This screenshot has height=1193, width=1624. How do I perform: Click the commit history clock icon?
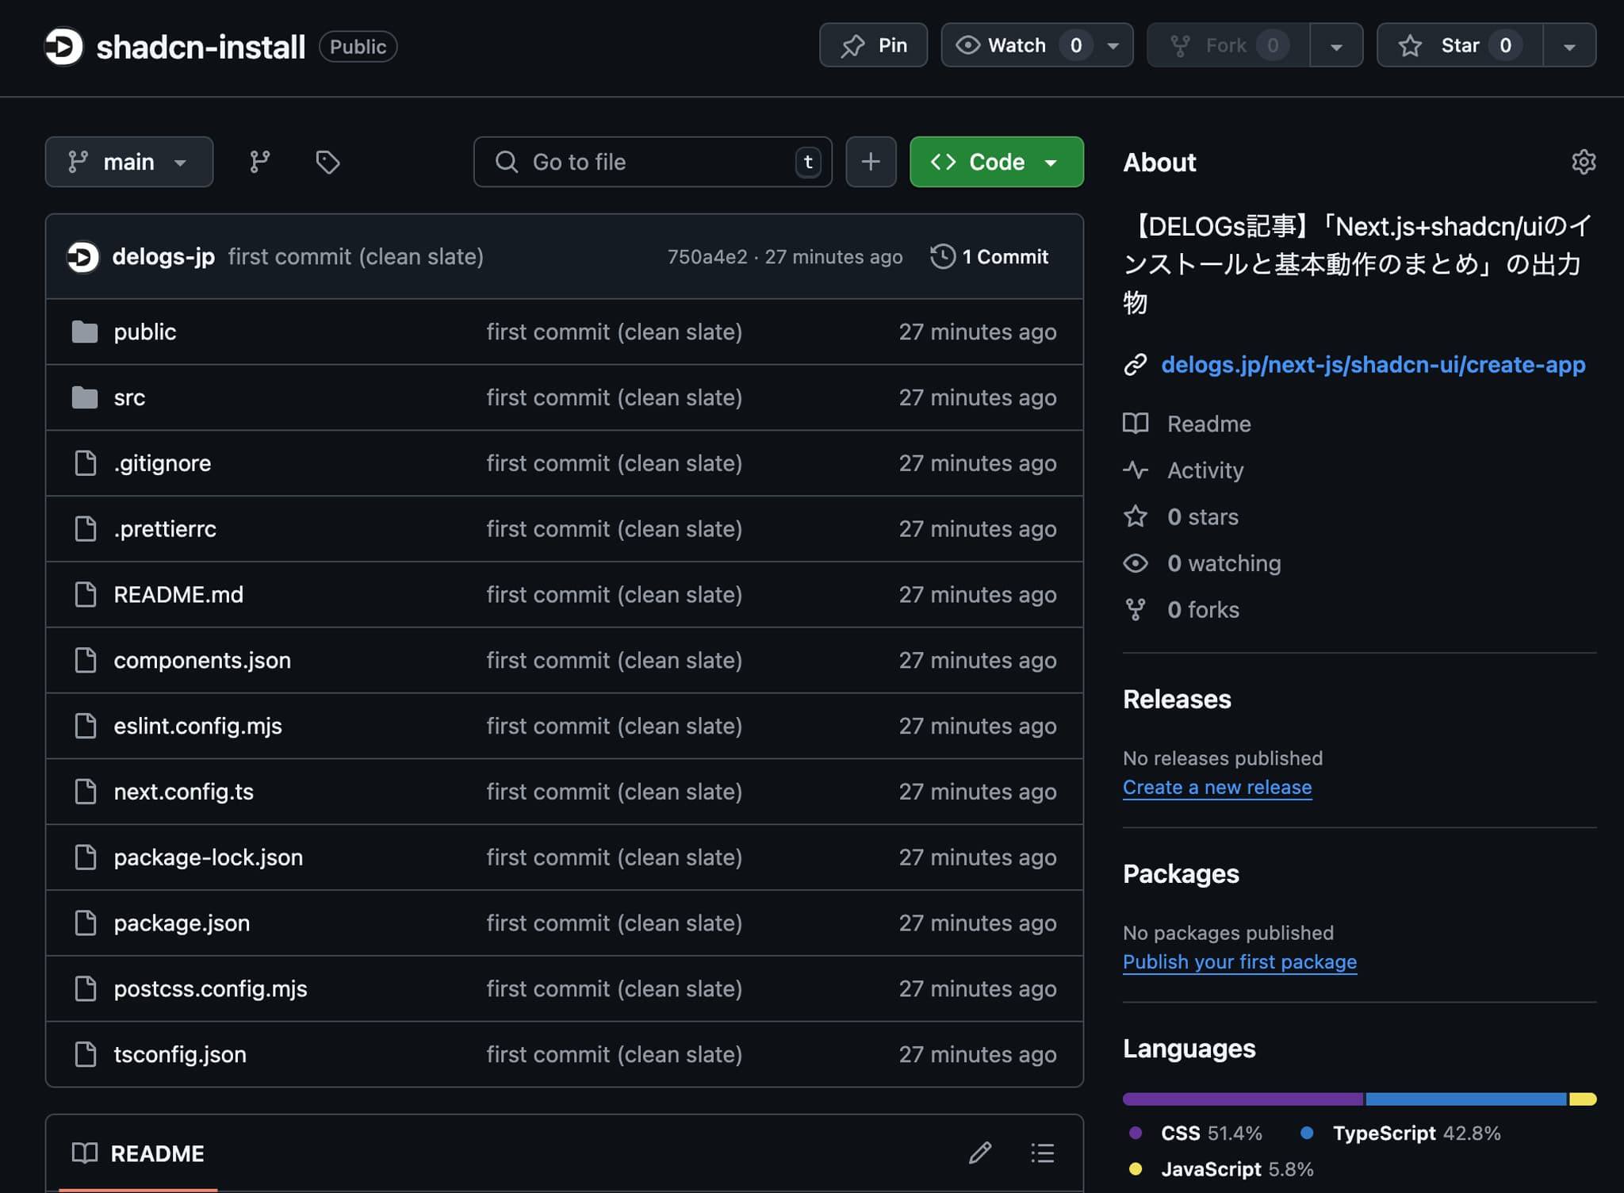942,256
